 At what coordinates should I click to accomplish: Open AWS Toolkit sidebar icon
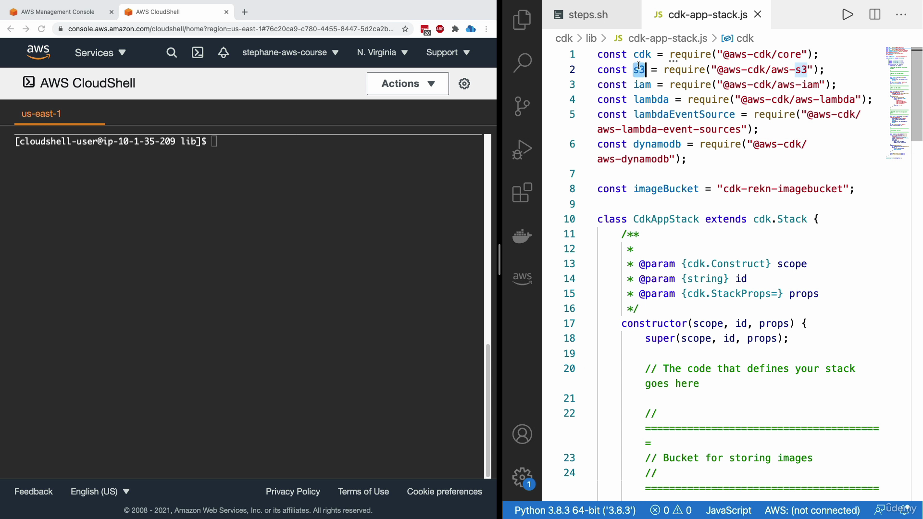point(522,278)
